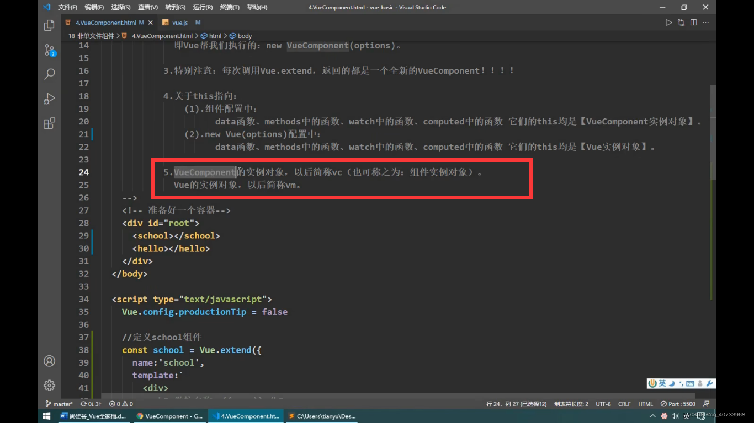Click master* git branch in status bar
754x423 pixels.
click(x=59, y=404)
